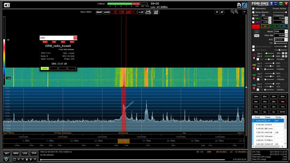Select the RX2 receiver tab

[x=265, y=26]
